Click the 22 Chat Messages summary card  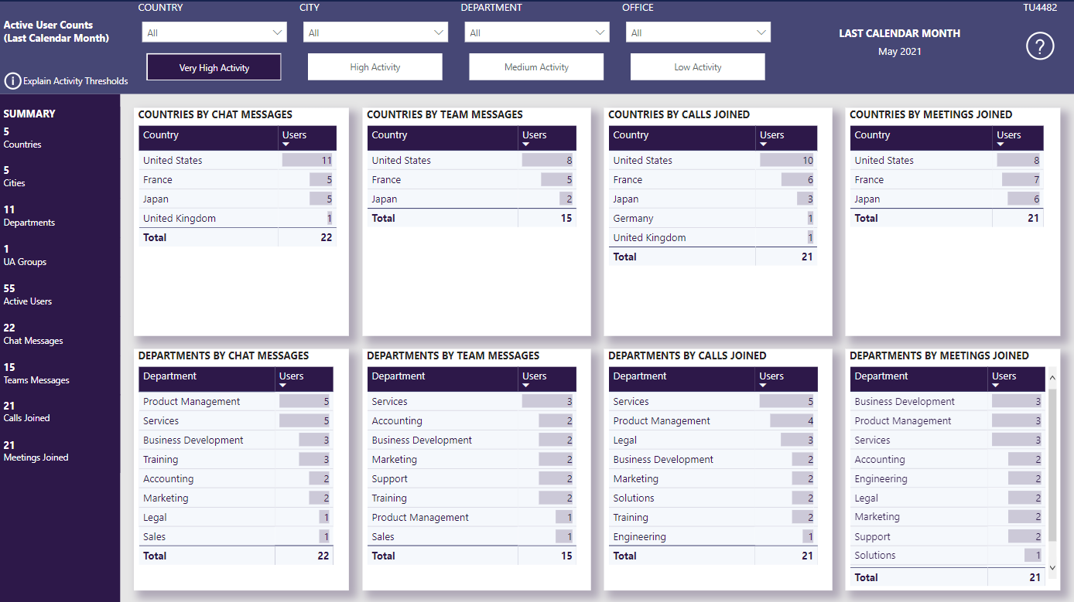pyautogui.click(x=33, y=334)
